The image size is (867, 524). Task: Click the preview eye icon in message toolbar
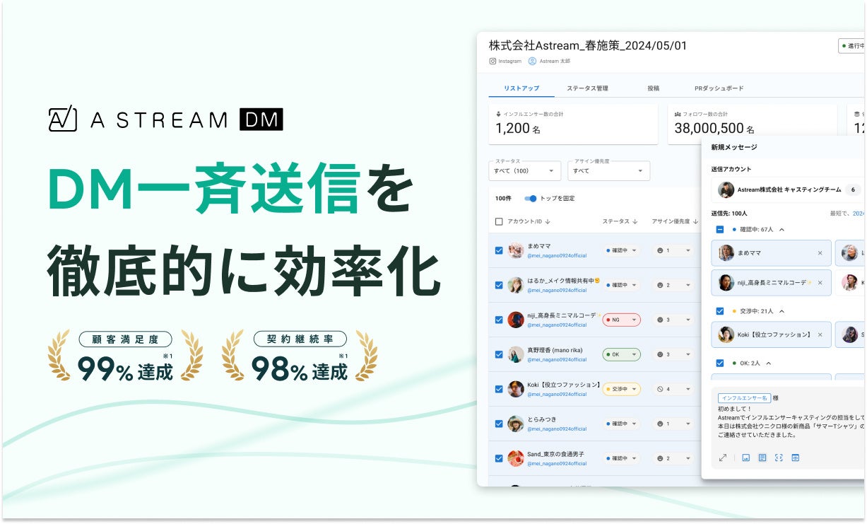pos(795,458)
